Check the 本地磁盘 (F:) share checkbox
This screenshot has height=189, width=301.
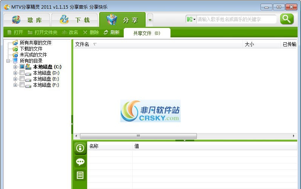pyautogui.click(x=22, y=85)
